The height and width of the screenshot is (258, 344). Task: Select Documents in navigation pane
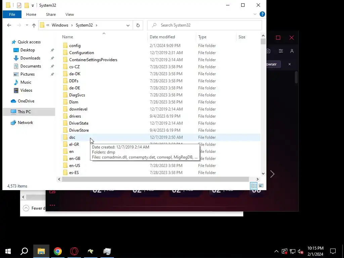pyautogui.click(x=31, y=66)
